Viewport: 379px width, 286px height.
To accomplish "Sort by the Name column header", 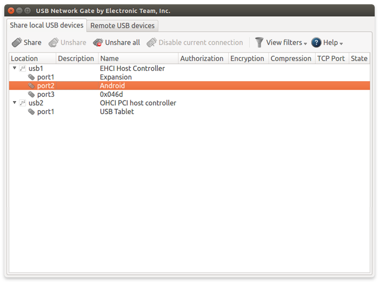I will (x=138, y=58).
